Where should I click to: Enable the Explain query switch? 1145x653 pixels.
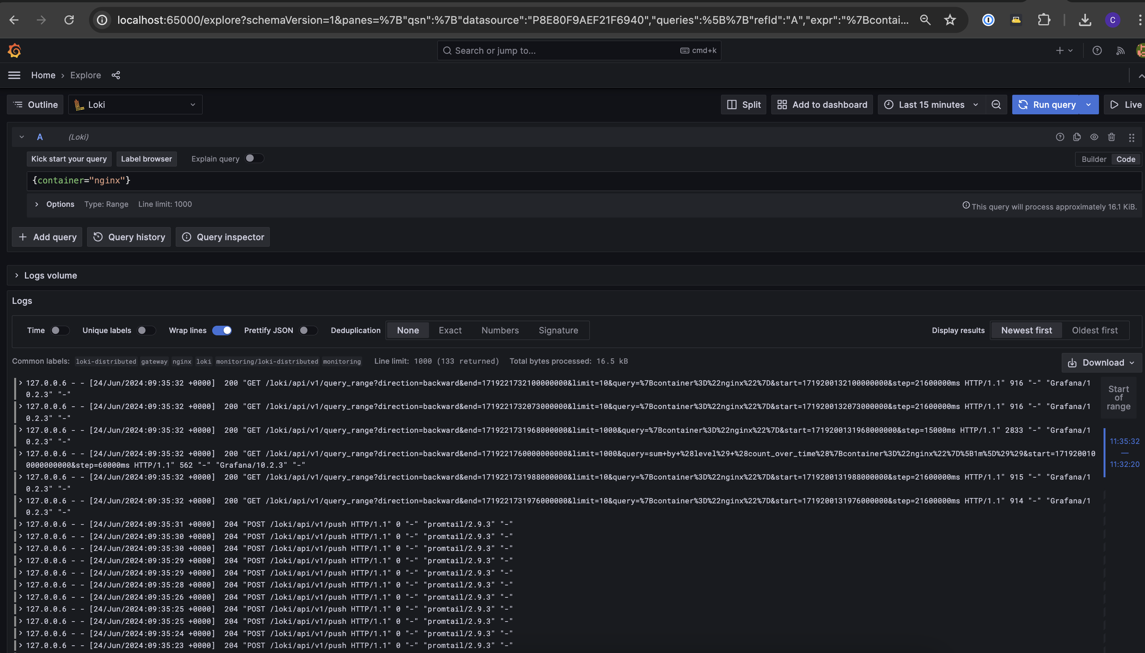254,158
